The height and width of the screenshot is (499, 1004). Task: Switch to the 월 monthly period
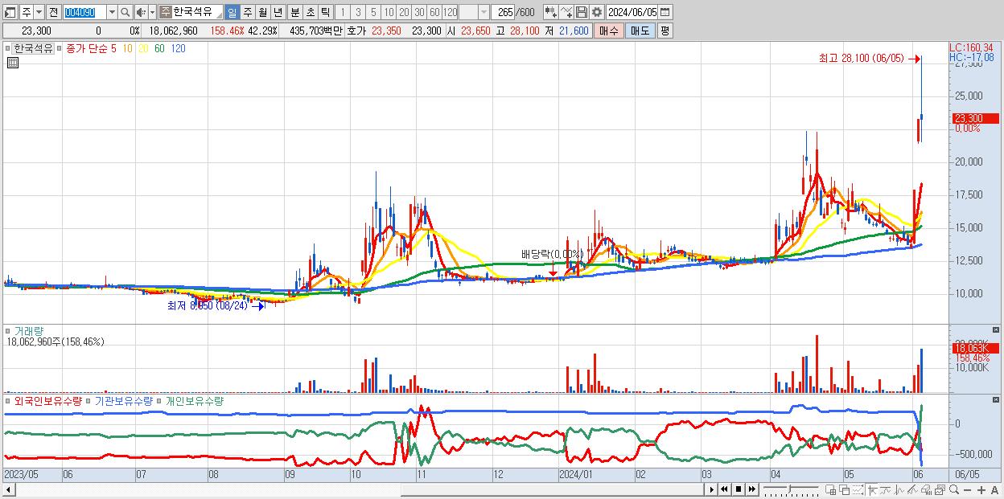[262, 12]
